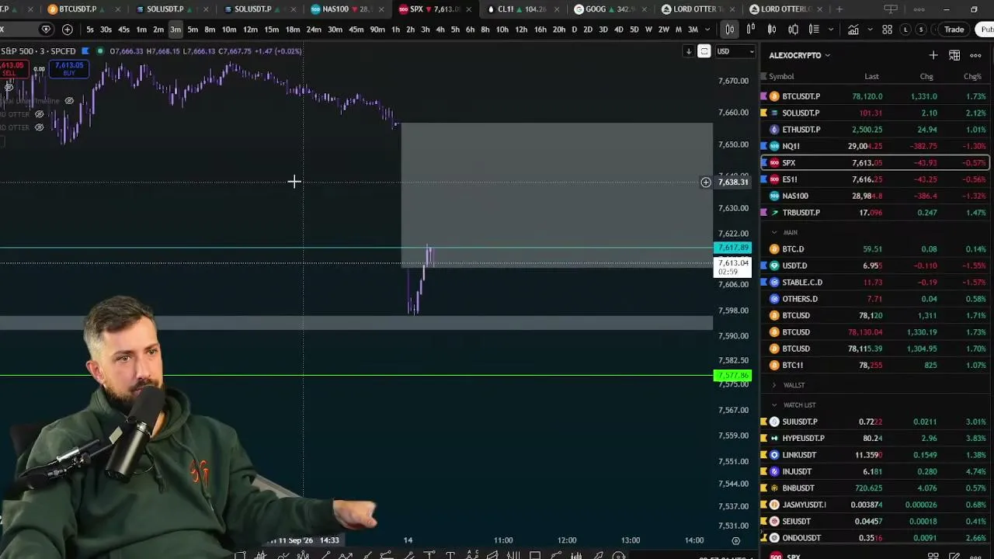994x559 pixels.
Task: Select the 15m timeframe
Action: (x=271, y=30)
